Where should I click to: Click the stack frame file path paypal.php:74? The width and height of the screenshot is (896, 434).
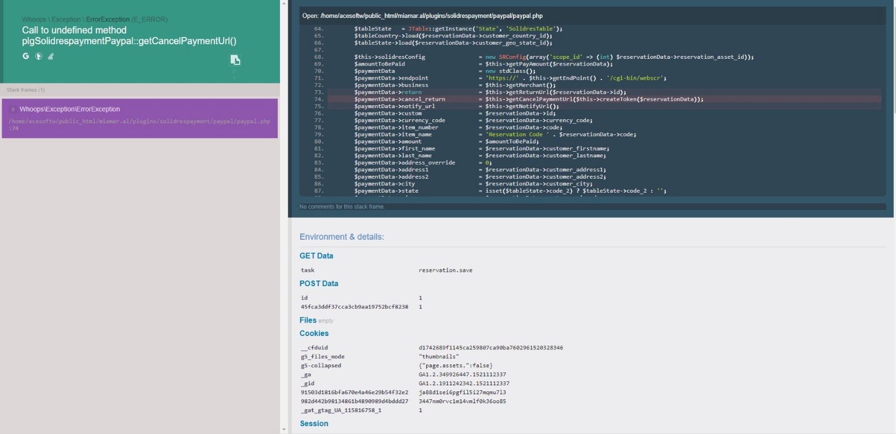[x=139, y=124]
